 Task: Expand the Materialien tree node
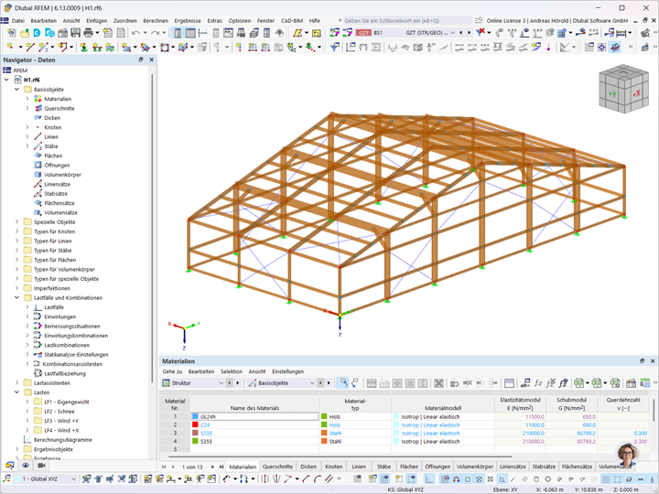coord(27,99)
